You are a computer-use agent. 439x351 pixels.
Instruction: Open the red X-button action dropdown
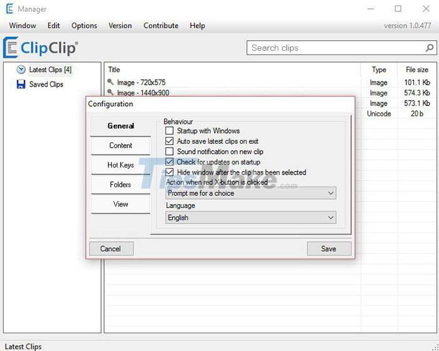[251, 193]
